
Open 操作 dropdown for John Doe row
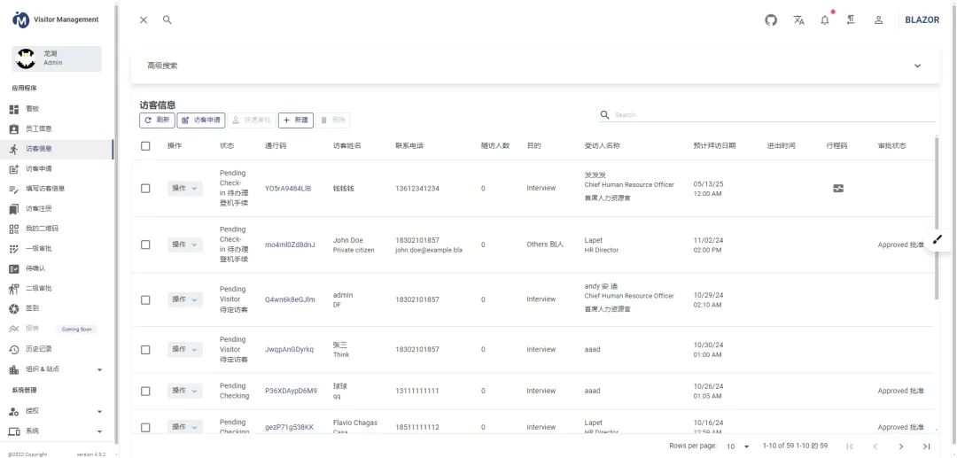click(x=185, y=245)
